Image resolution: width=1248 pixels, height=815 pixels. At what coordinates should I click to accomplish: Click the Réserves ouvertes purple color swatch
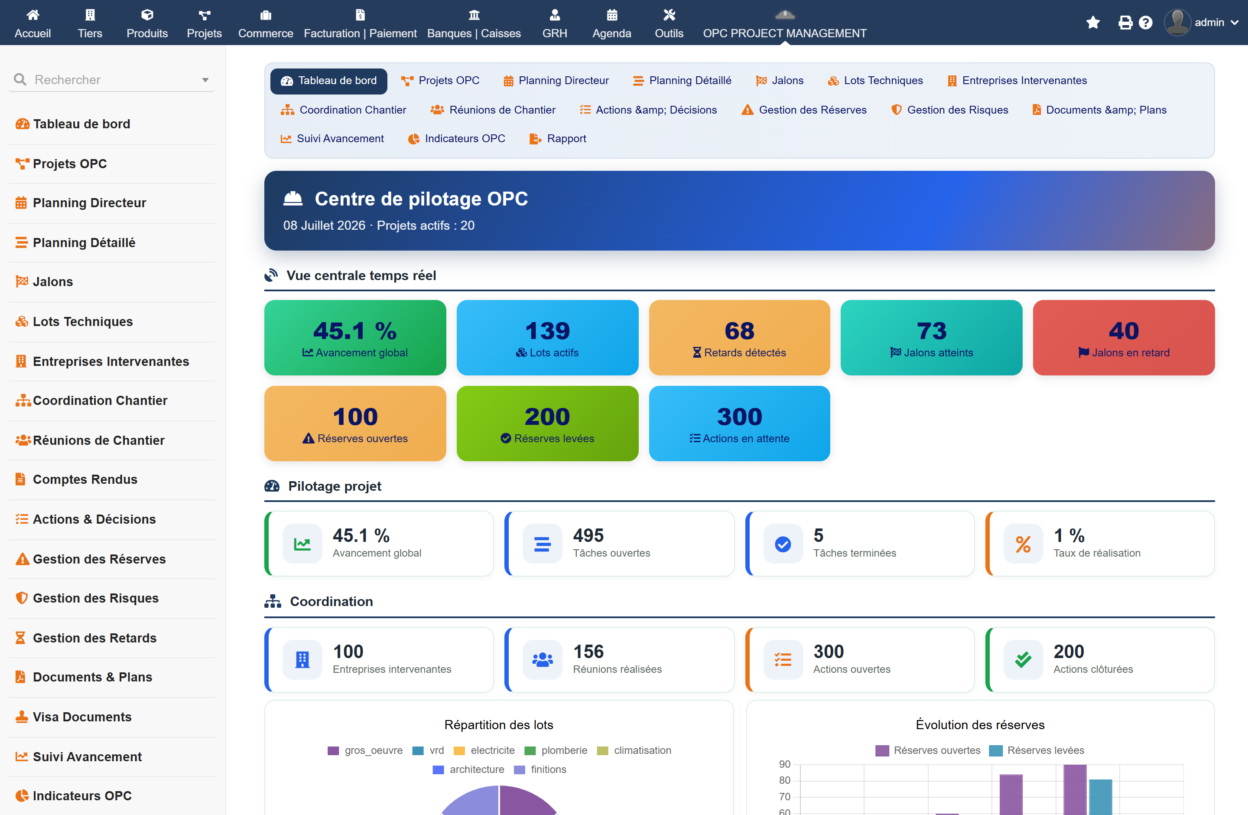(x=882, y=750)
